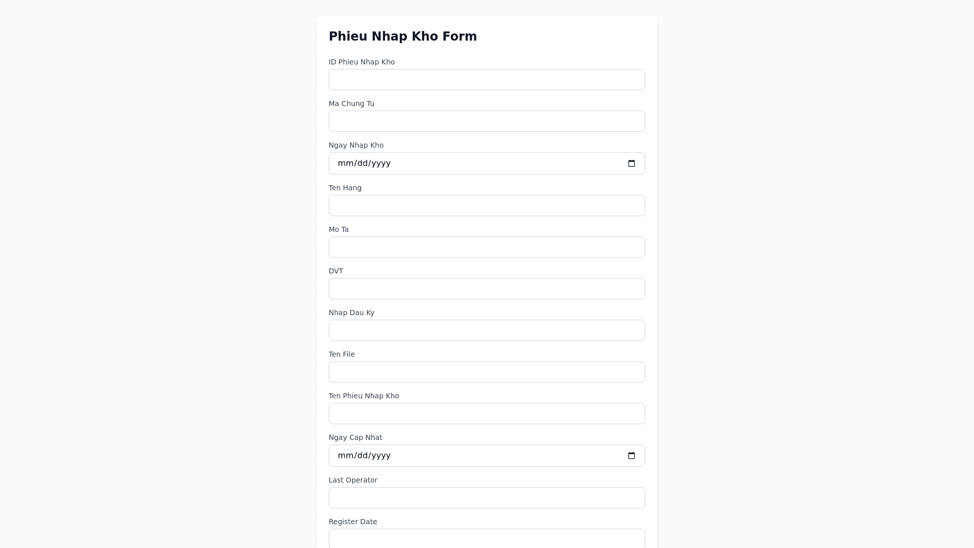974x548 pixels.
Task: Click into the Last Operator field
Action: (x=486, y=498)
